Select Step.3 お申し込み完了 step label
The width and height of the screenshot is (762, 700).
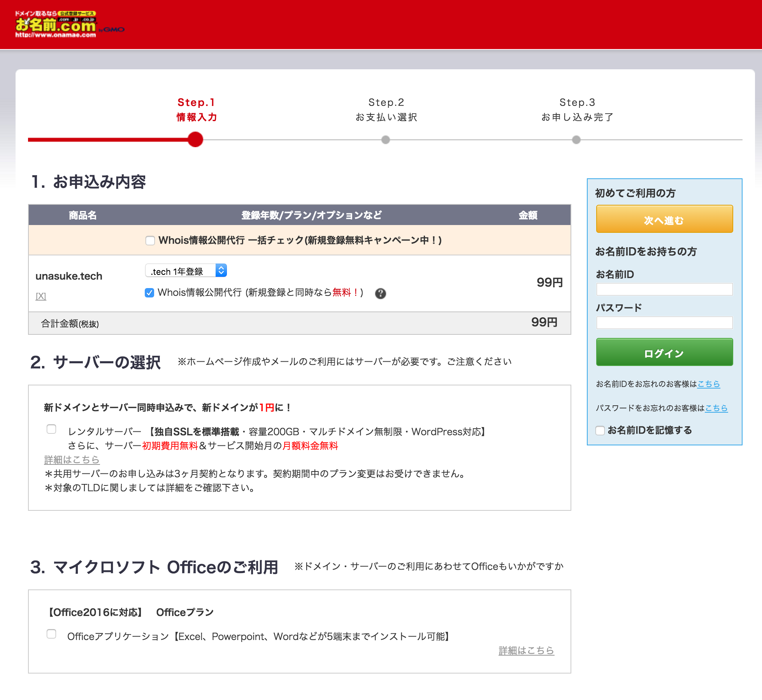[x=577, y=110]
